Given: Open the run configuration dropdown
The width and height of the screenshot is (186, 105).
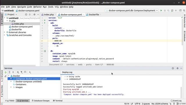Looking at the screenshot, I should [132, 10].
